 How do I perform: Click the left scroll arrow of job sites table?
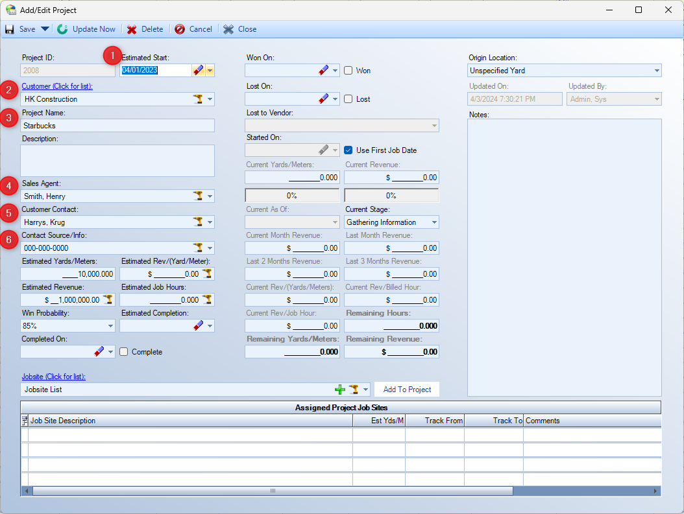pyautogui.click(x=27, y=491)
